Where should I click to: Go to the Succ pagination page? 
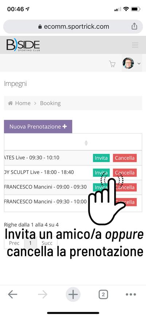(x=47, y=243)
